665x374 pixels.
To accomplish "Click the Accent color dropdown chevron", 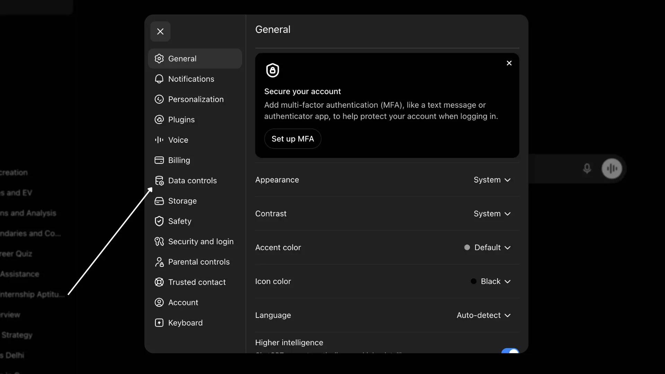I will coord(507,248).
